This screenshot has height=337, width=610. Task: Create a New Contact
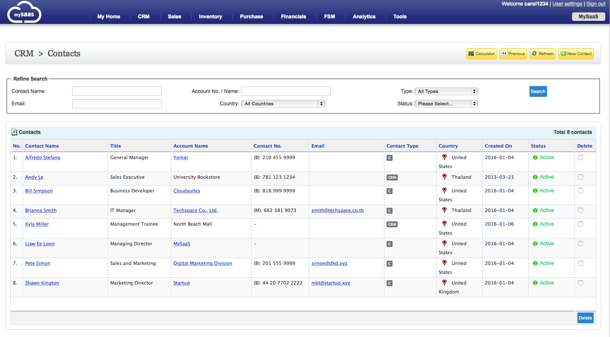click(x=576, y=54)
